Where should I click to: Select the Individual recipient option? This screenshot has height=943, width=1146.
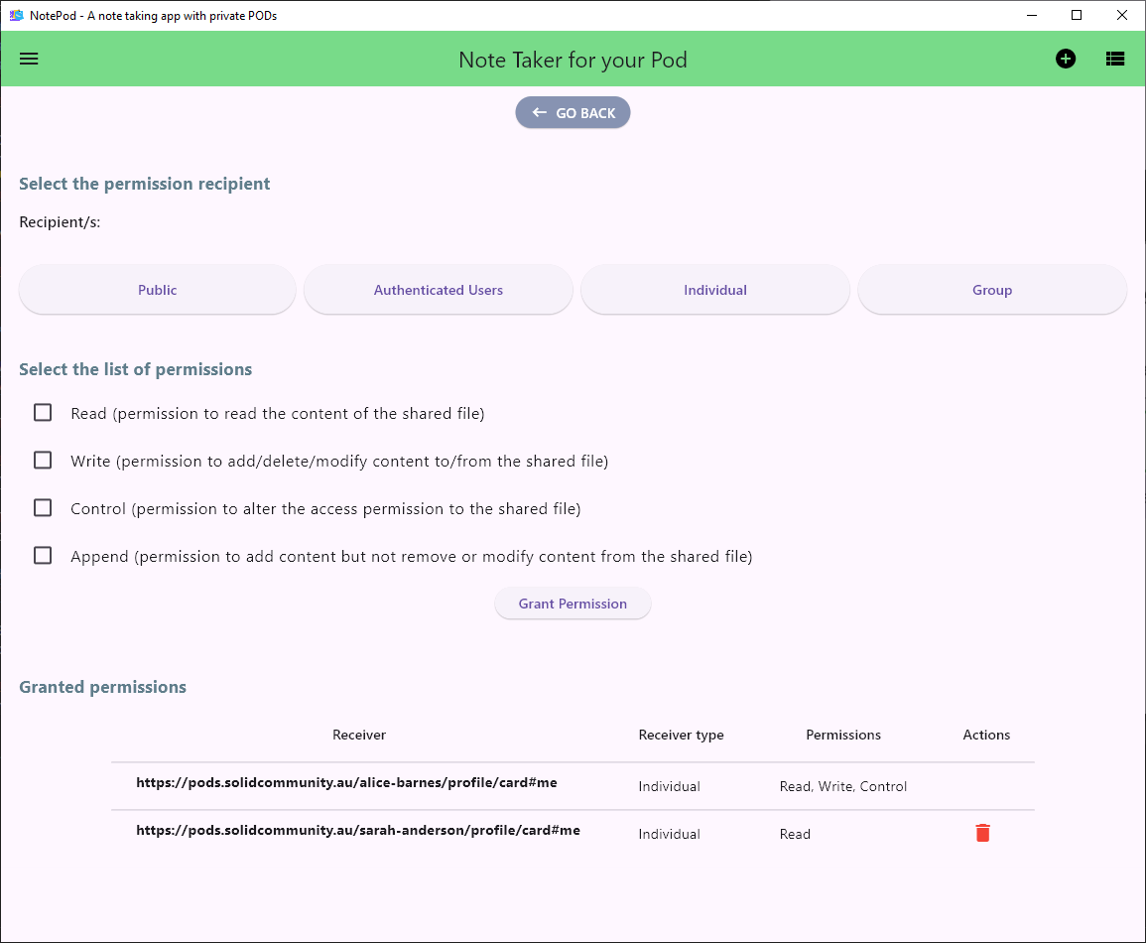pyautogui.click(x=714, y=290)
